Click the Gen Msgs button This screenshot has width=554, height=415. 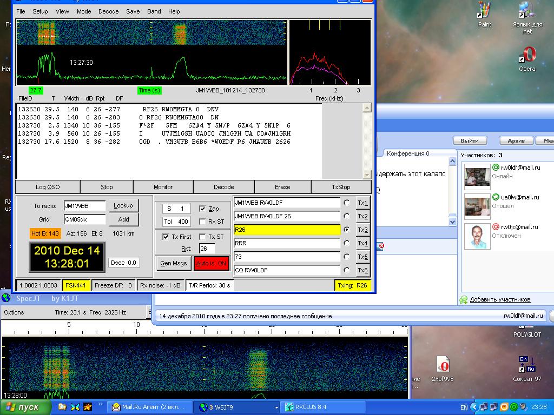pyautogui.click(x=174, y=263)
